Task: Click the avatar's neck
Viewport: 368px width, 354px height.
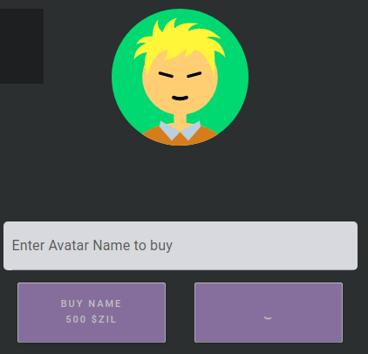Action: 180,119
